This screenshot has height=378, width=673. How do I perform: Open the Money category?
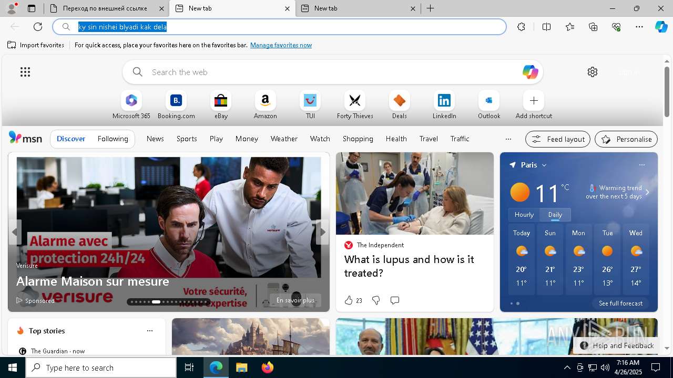tap(247, 139)
